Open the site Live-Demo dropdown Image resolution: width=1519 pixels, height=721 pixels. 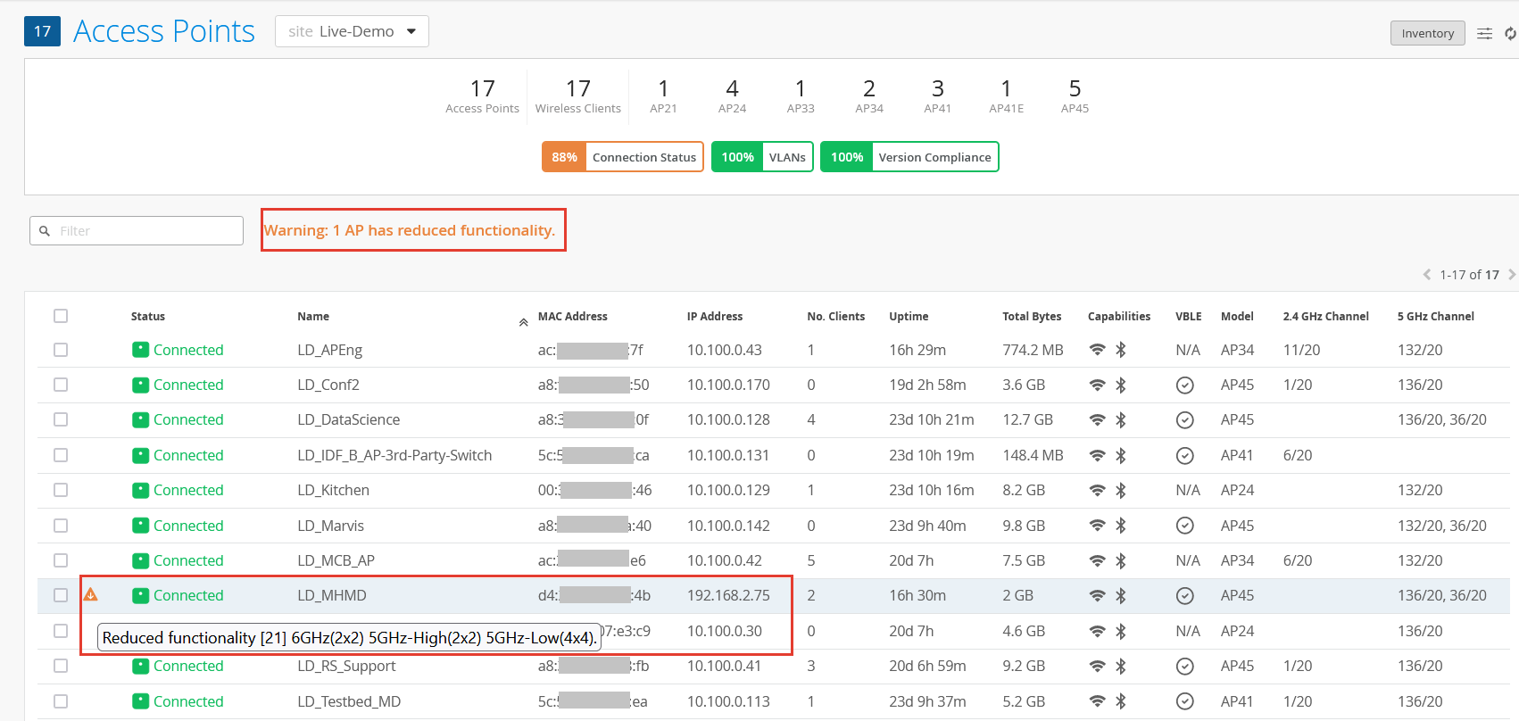[352, 31]
